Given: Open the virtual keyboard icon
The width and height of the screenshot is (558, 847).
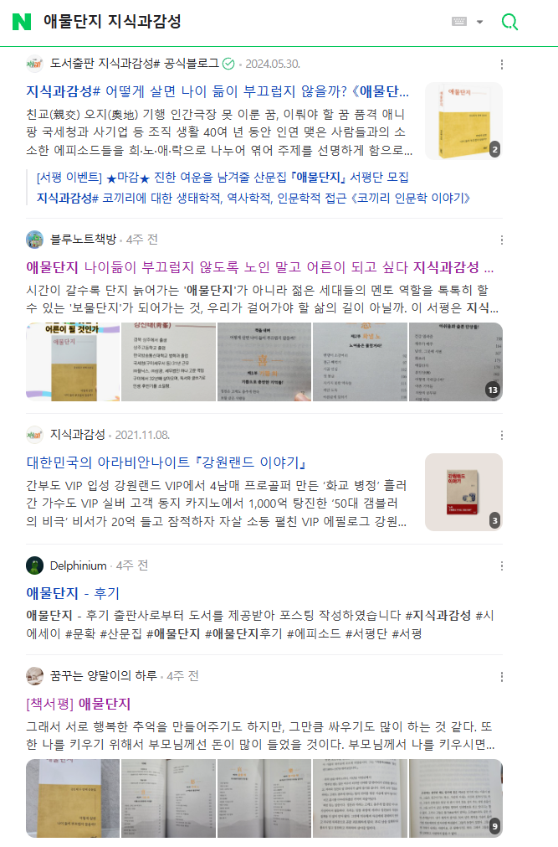Looking at the screenshot, I should [459, 22].
